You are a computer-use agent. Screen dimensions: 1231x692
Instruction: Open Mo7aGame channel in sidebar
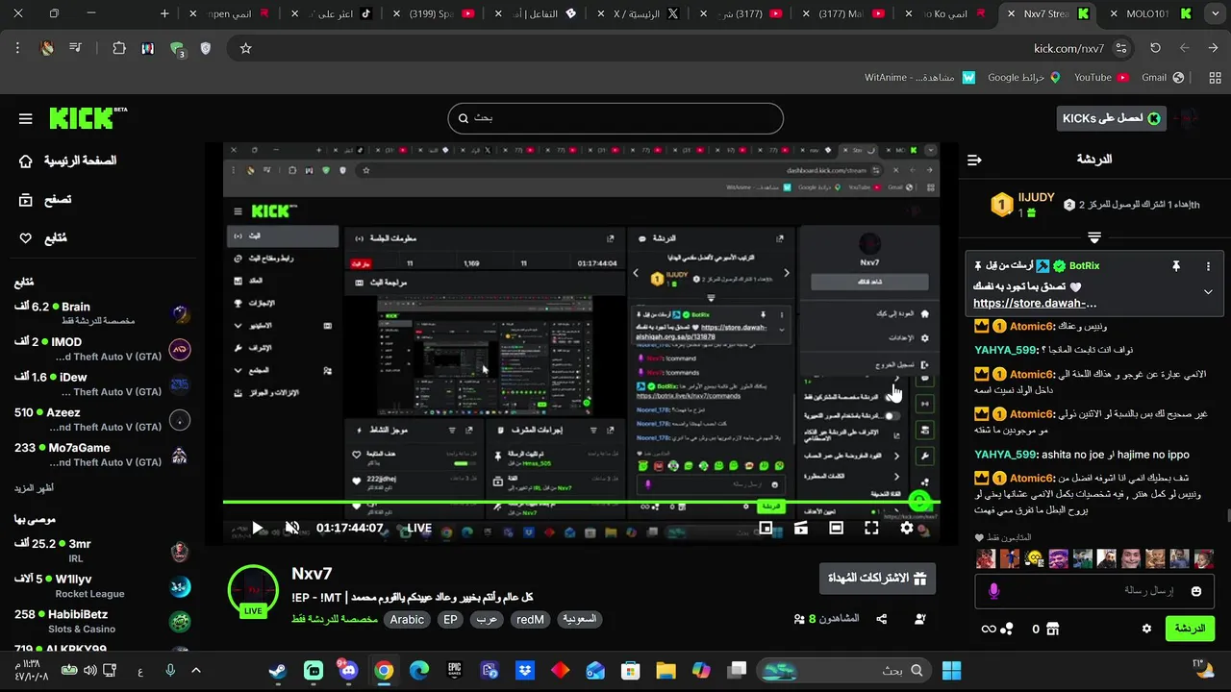coord(101,455)
